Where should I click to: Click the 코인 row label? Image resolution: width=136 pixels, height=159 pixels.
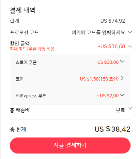coord(20,79)
